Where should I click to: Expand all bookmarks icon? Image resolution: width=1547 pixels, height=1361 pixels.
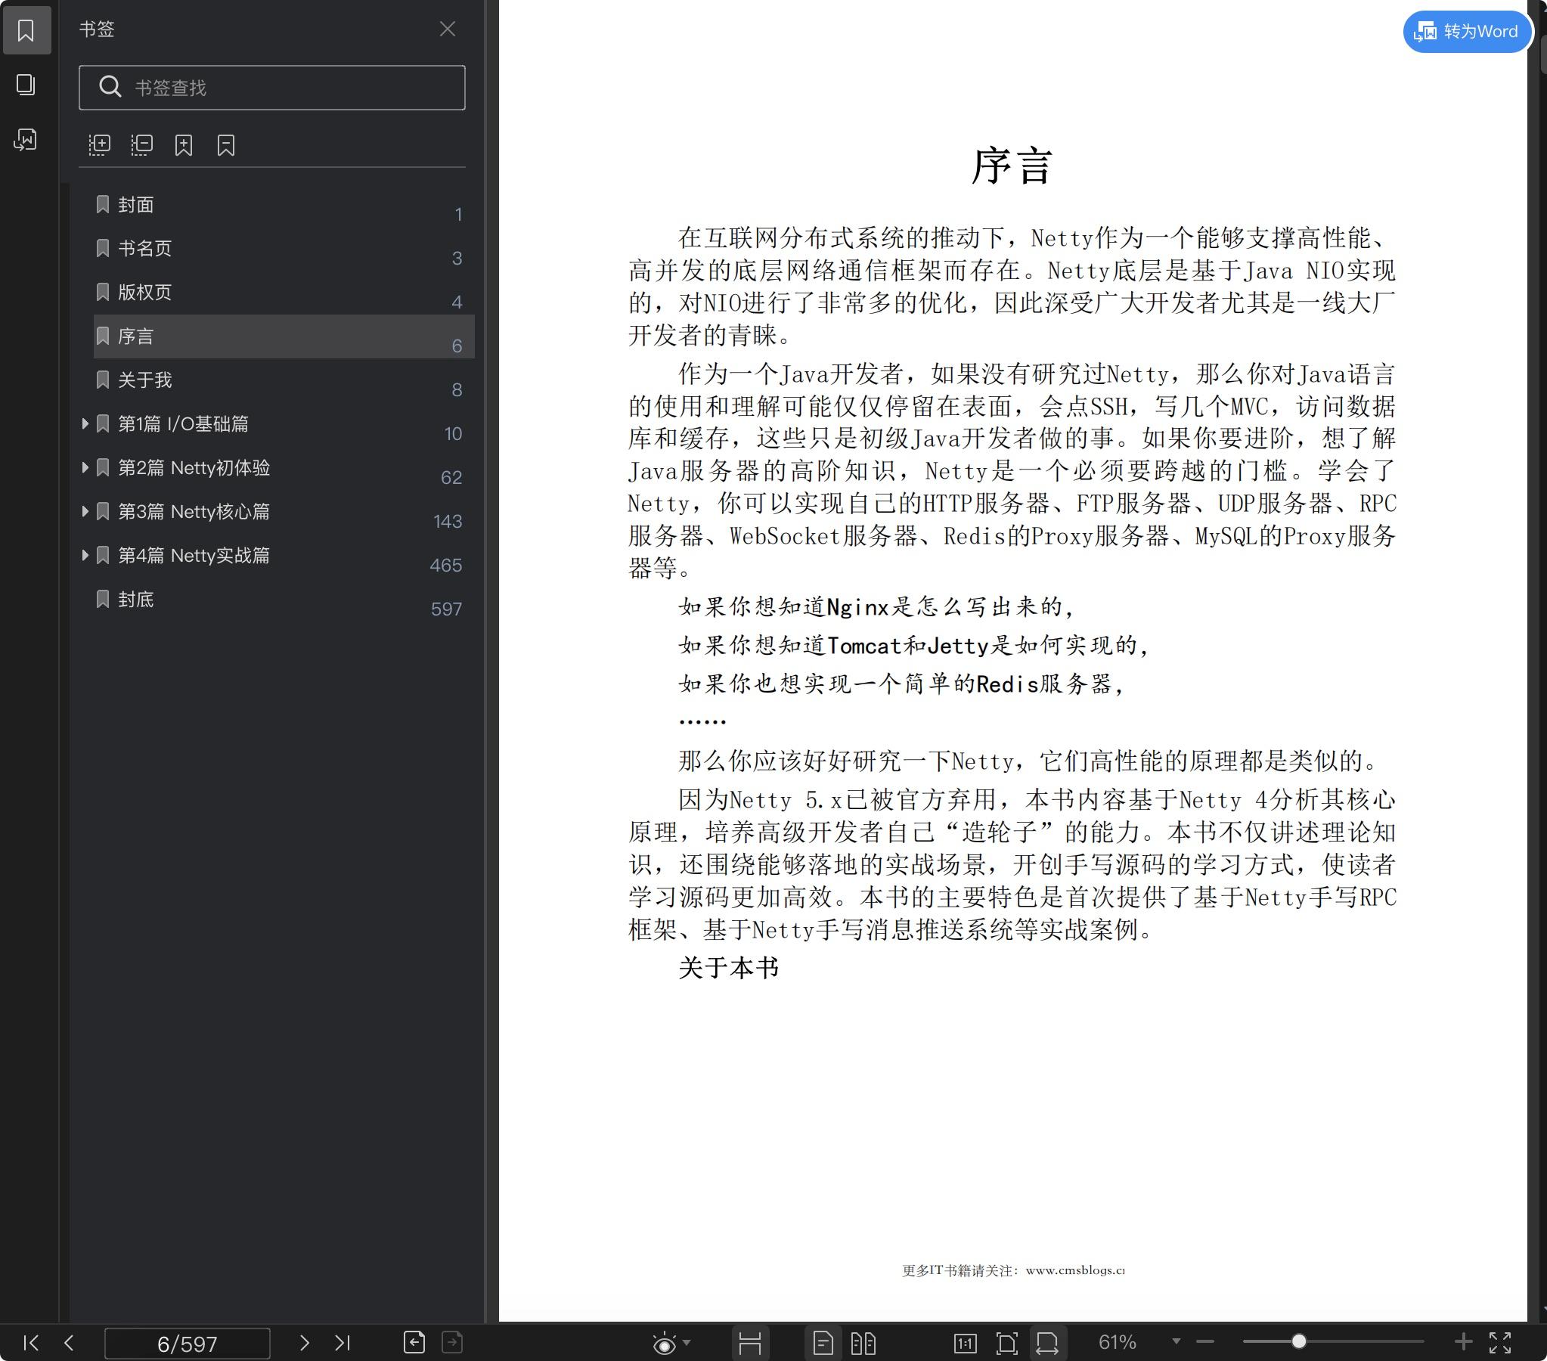[x=99, y=144]
